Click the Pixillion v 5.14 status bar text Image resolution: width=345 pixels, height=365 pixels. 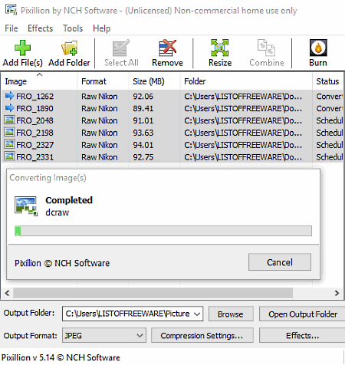61,357
